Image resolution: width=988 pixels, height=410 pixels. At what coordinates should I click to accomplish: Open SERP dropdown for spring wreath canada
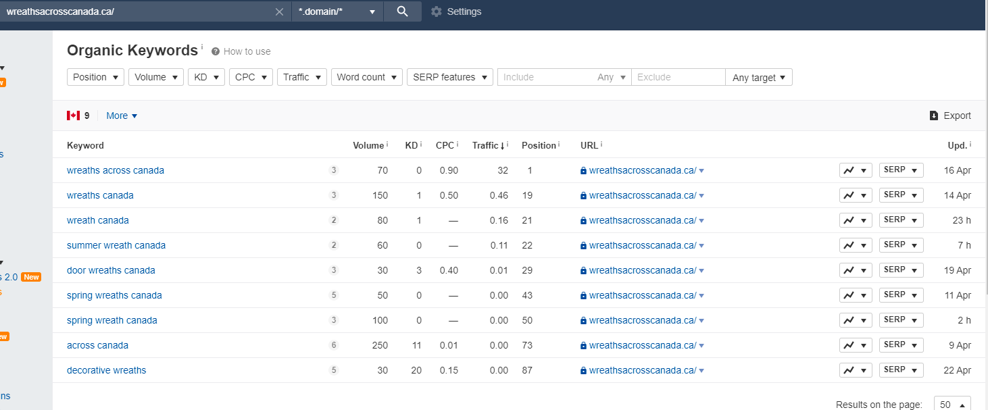point(901,320)
